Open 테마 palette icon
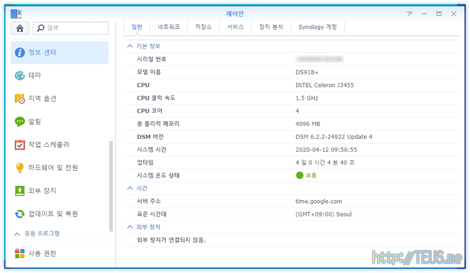Screen dimensions: 470x273 [x=20, y=75]
